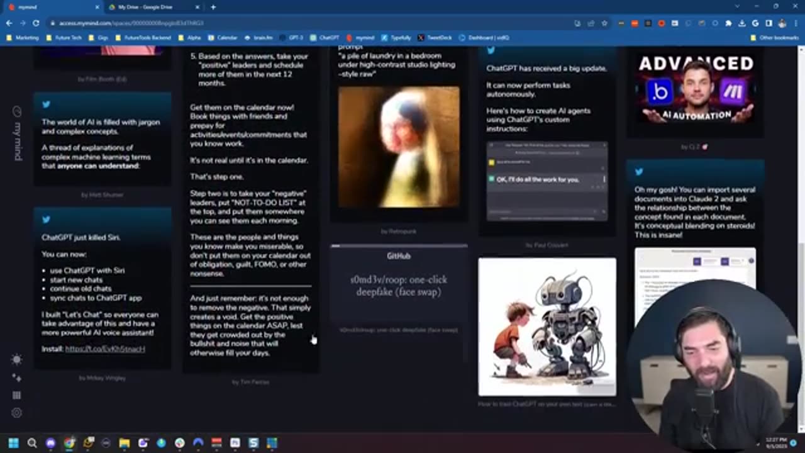Click 'sync chats to ChatGPT app' bullet
Screen dimensions: 805x453
96,298
